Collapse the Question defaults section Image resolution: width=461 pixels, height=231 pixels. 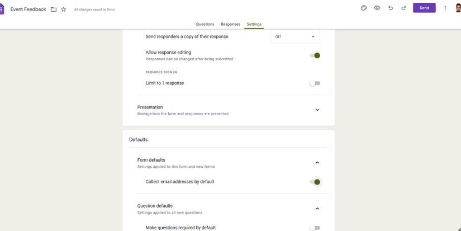click(317, 209)
